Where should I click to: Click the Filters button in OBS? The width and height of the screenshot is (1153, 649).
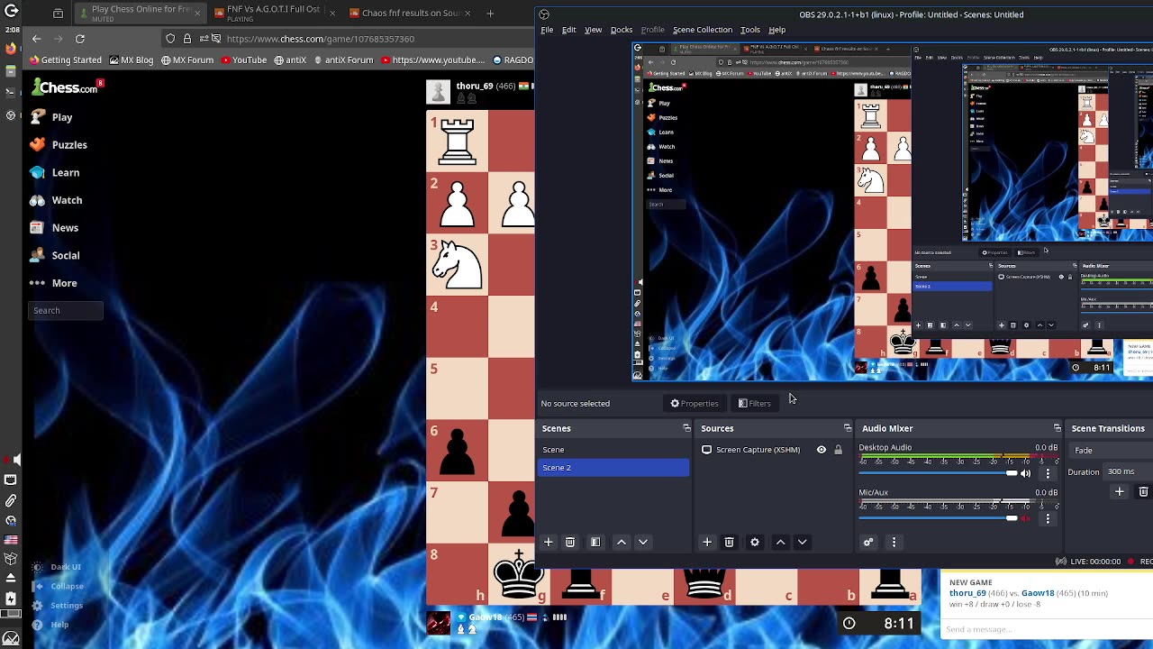[x=755, y=404]
